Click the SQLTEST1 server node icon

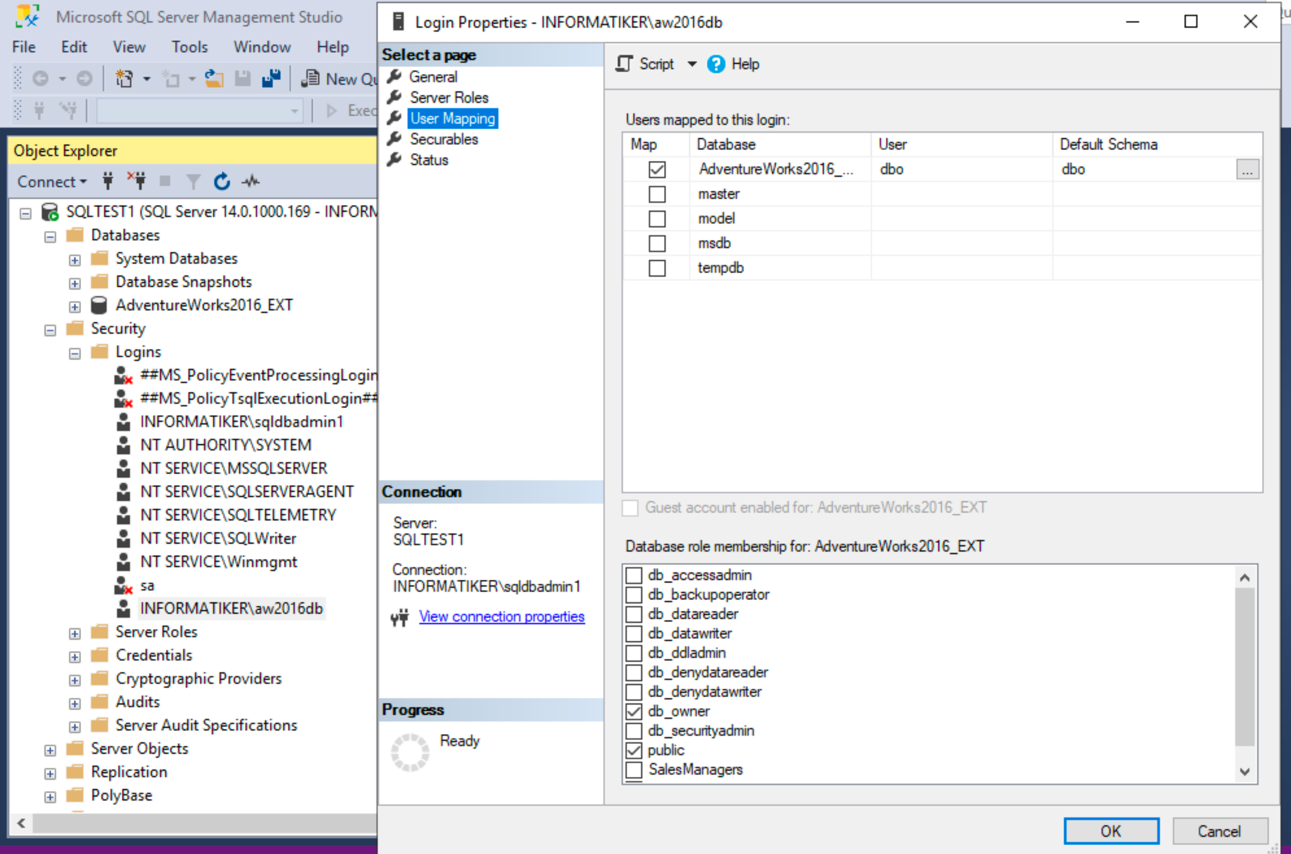[x=50, y=212]
